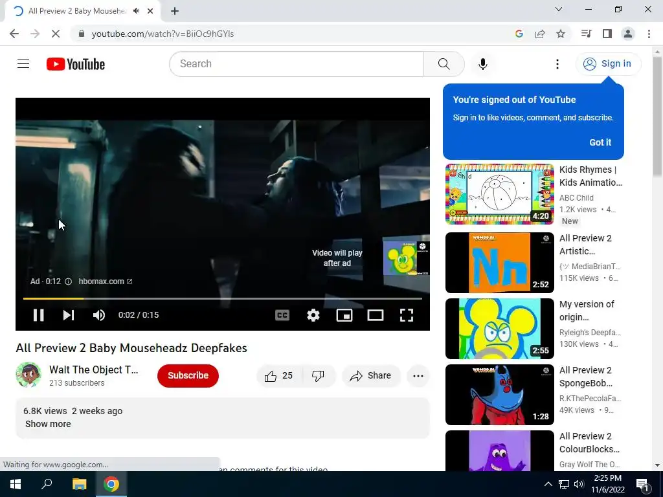Viewport: 663px width, 497px height.
Task: Open Chrome profile avatar
Action: [x=628, y=34]
